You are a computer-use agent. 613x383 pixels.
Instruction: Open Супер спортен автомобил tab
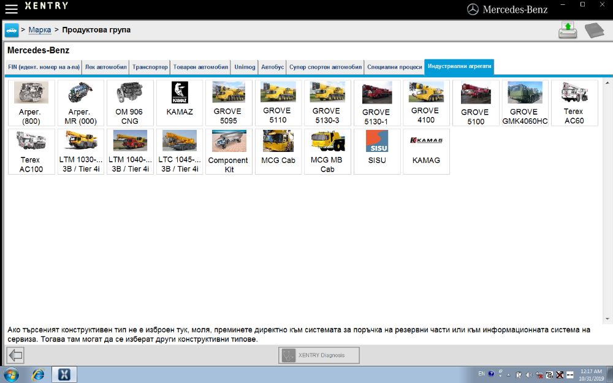(x=326, y=67)
